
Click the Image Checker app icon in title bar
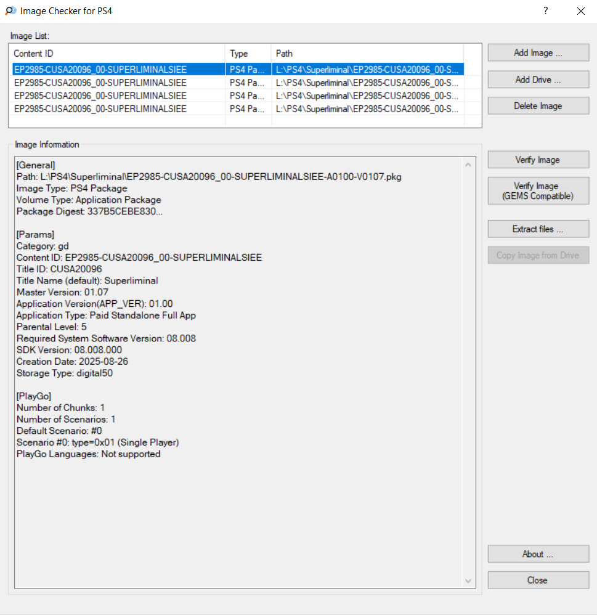pos(10,11)
